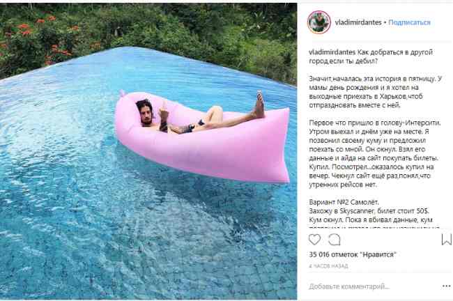Open vladimirdantes profile avatar
This screenshot has width=453, height=301.
pyautogui.click(x=319, y=22)
